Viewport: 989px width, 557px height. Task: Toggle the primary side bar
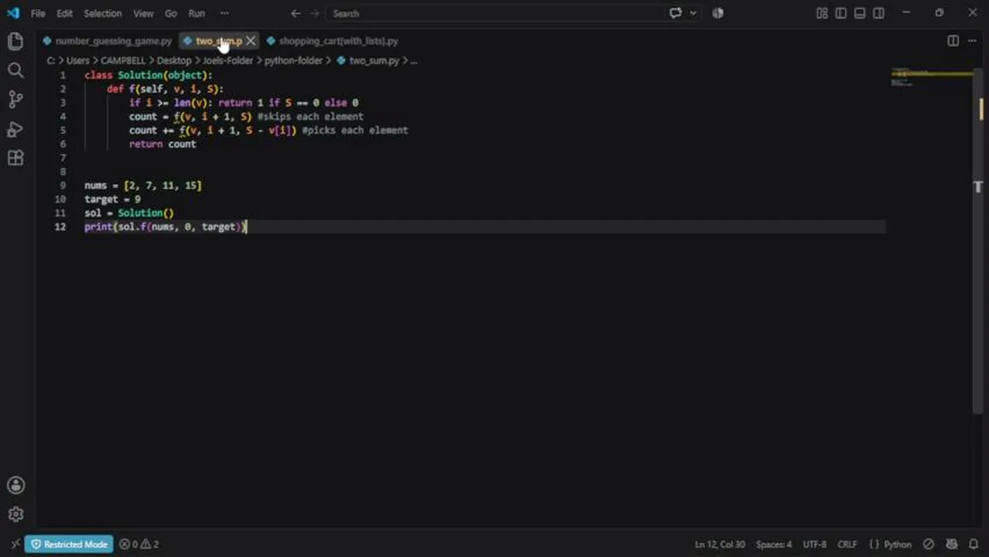[841, 13]
